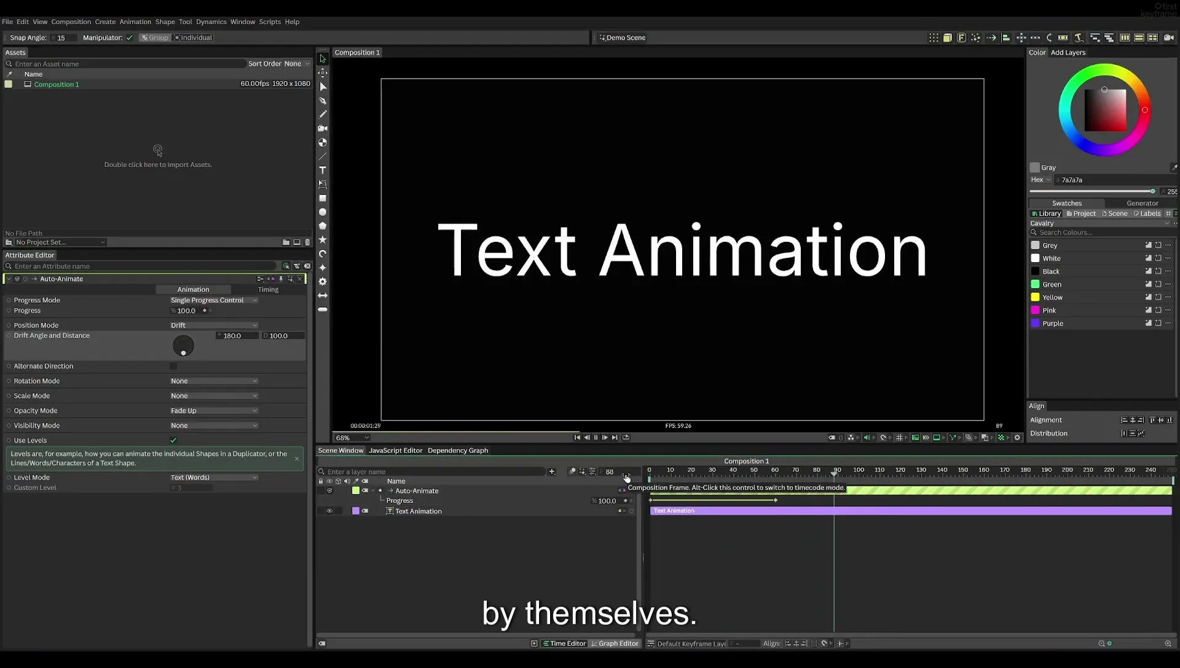Click the viewport settings gear icon
The height and width of the screenshot is (668, 1180).
coord(1017,438)
